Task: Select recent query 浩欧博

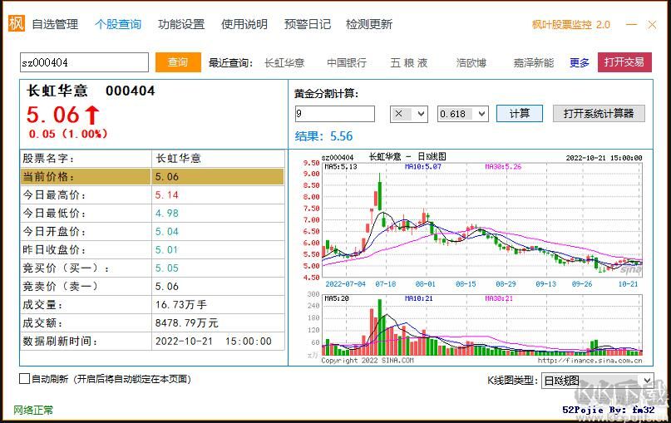Action: 471,63
